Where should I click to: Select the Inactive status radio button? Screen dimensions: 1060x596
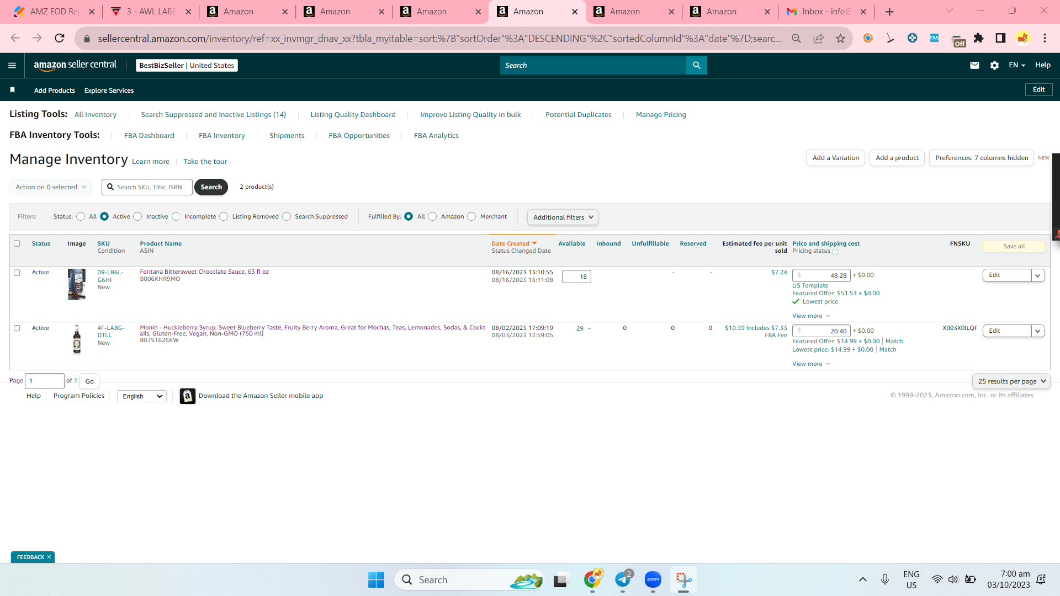click(x=138, y=216)
